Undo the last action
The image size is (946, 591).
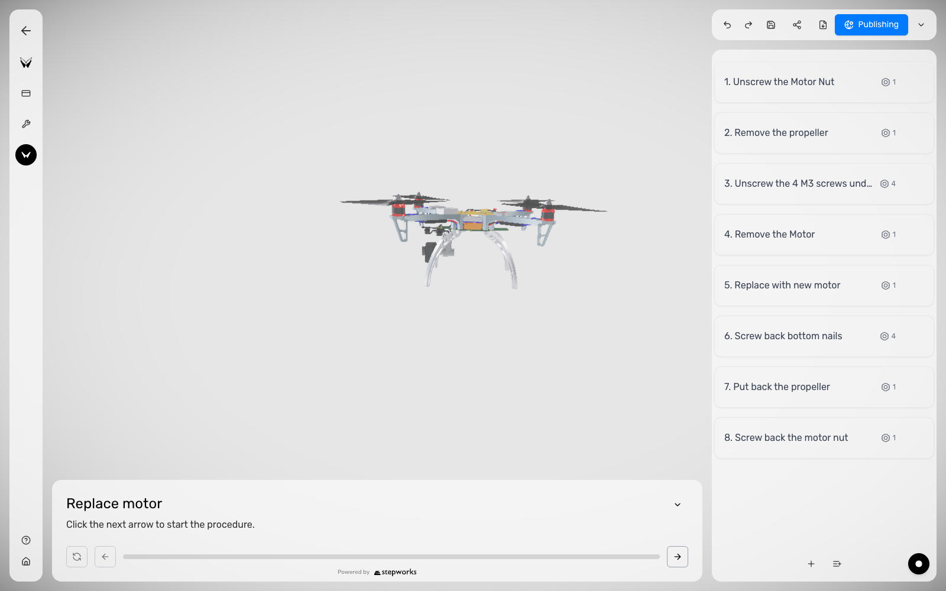point(727,25)
